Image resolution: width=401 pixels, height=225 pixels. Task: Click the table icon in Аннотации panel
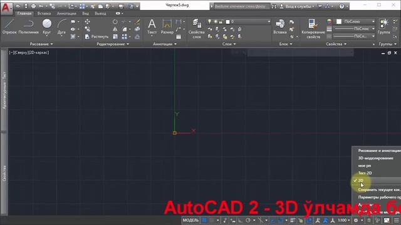pos(179,37)
